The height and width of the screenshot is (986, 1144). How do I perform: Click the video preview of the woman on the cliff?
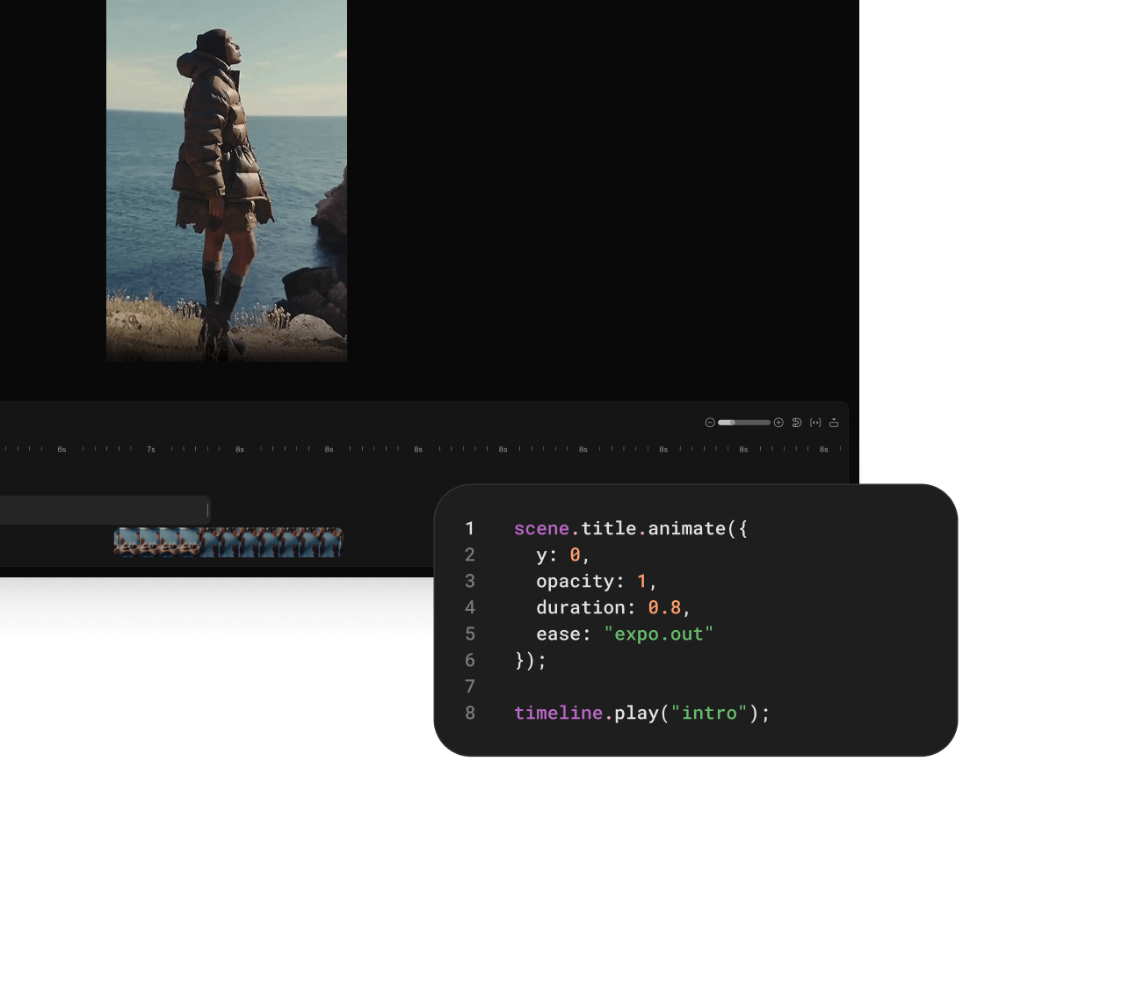227,181
